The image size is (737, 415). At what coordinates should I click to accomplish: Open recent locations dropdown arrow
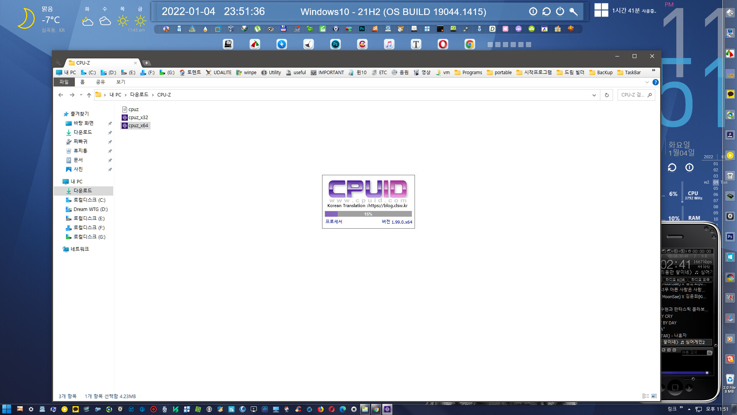point(81,95)
